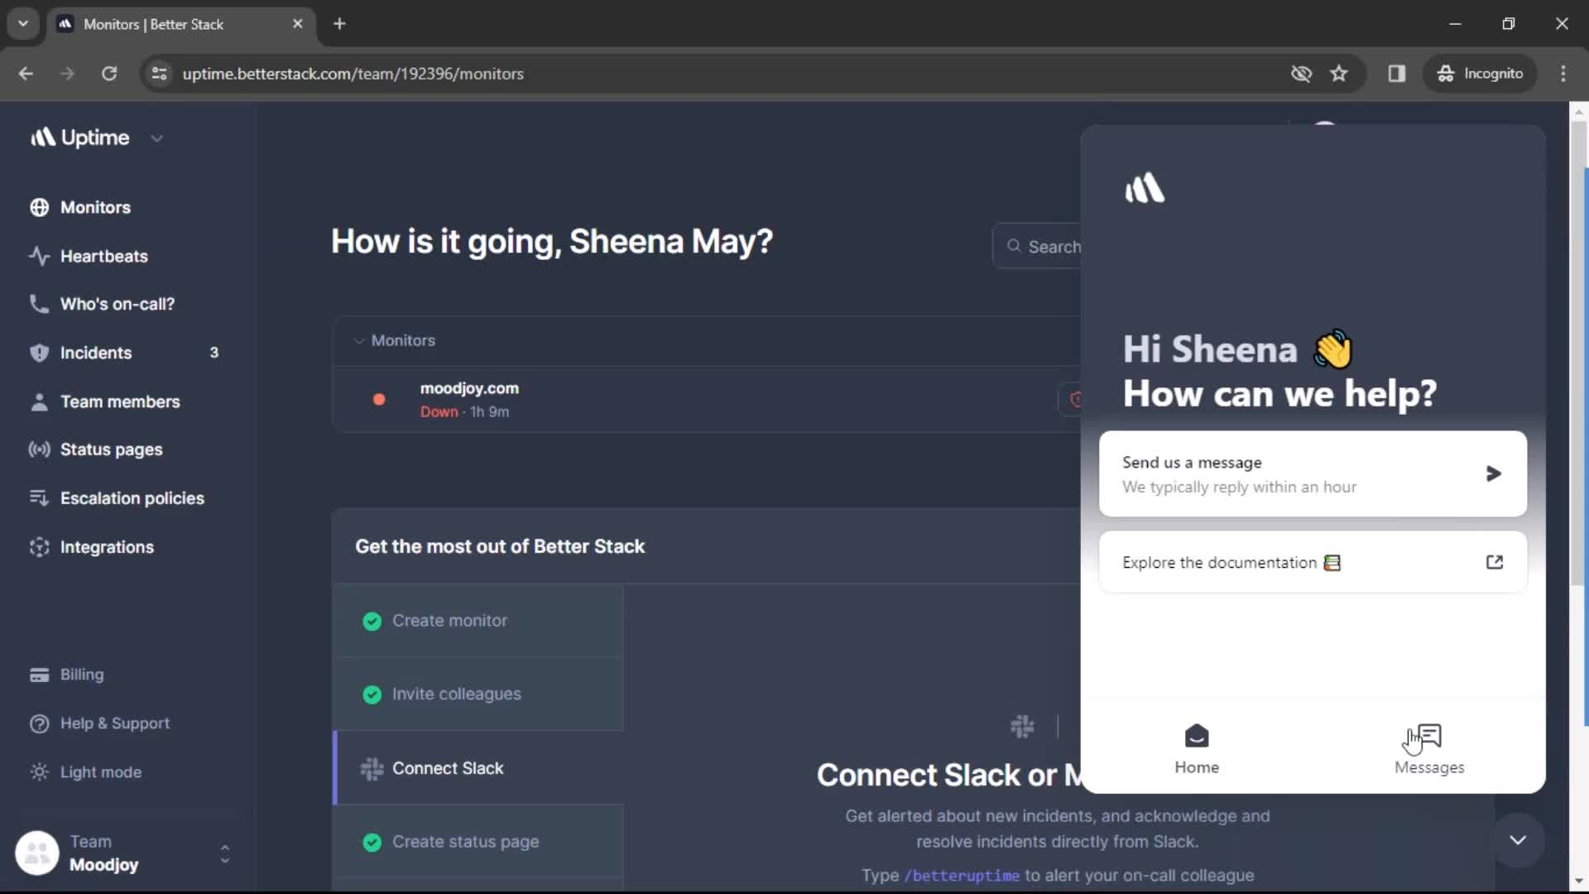Open Help & Support
This screenshot has height=894, width=1589.
(114, 723)
